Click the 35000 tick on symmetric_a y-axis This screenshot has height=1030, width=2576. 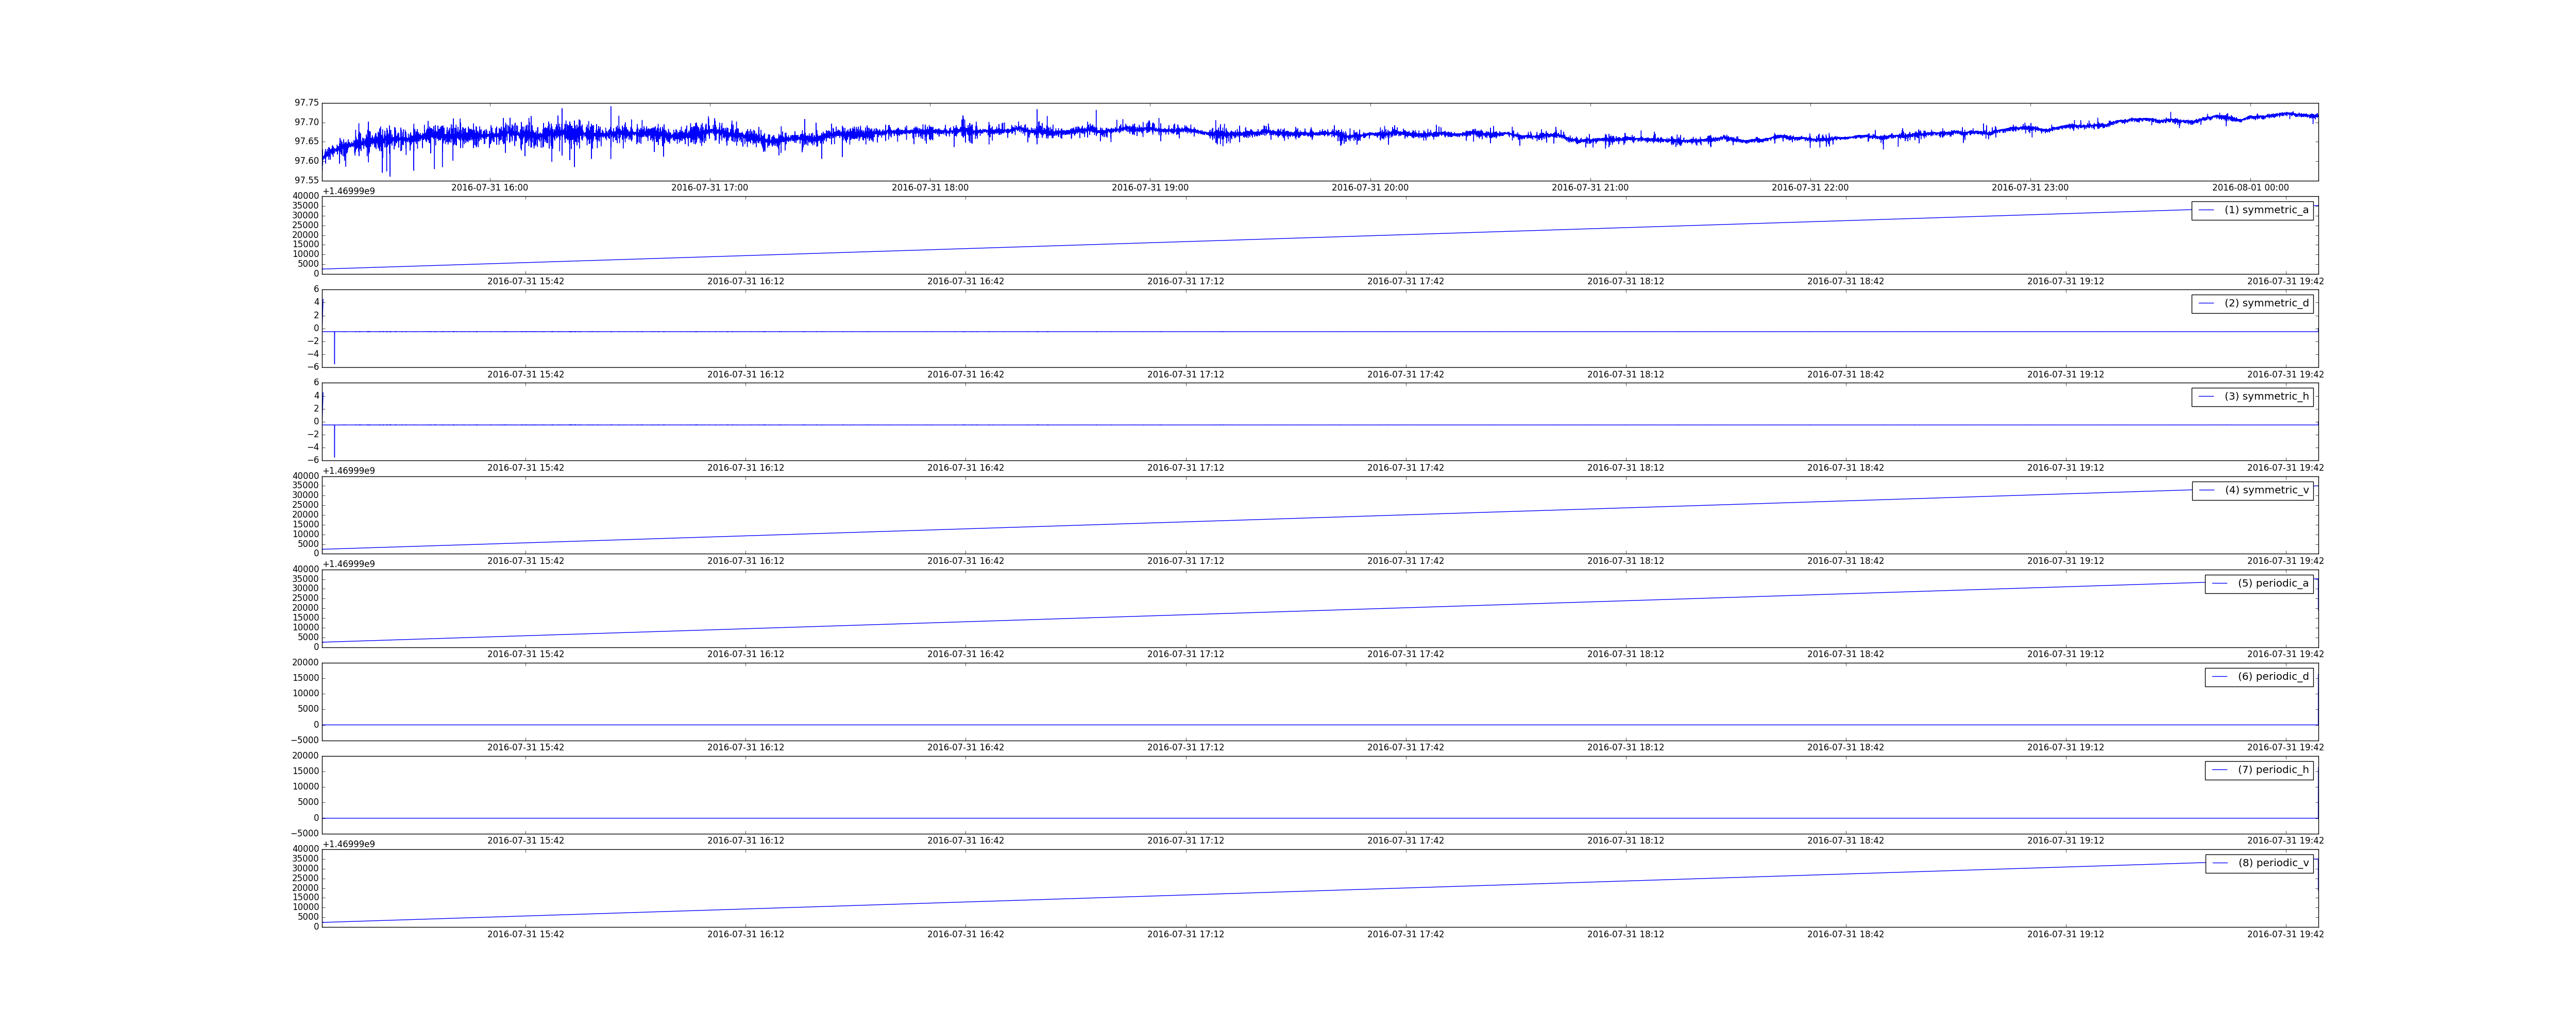pyautogui.click(x=305, y=206)
